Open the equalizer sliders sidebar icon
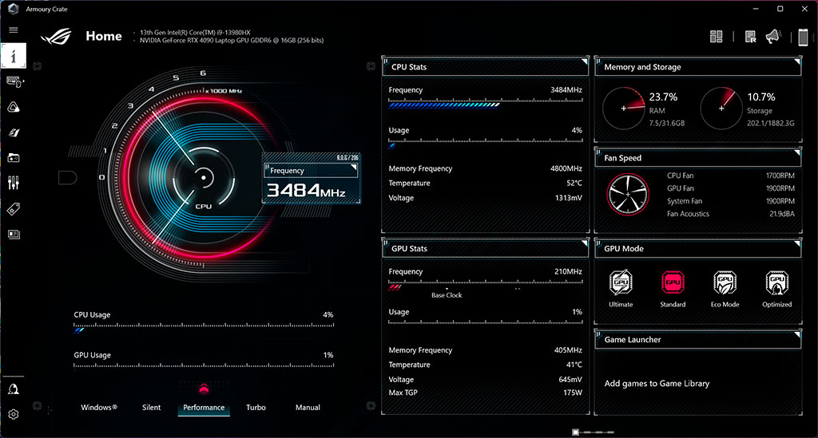 pos(14,183)
